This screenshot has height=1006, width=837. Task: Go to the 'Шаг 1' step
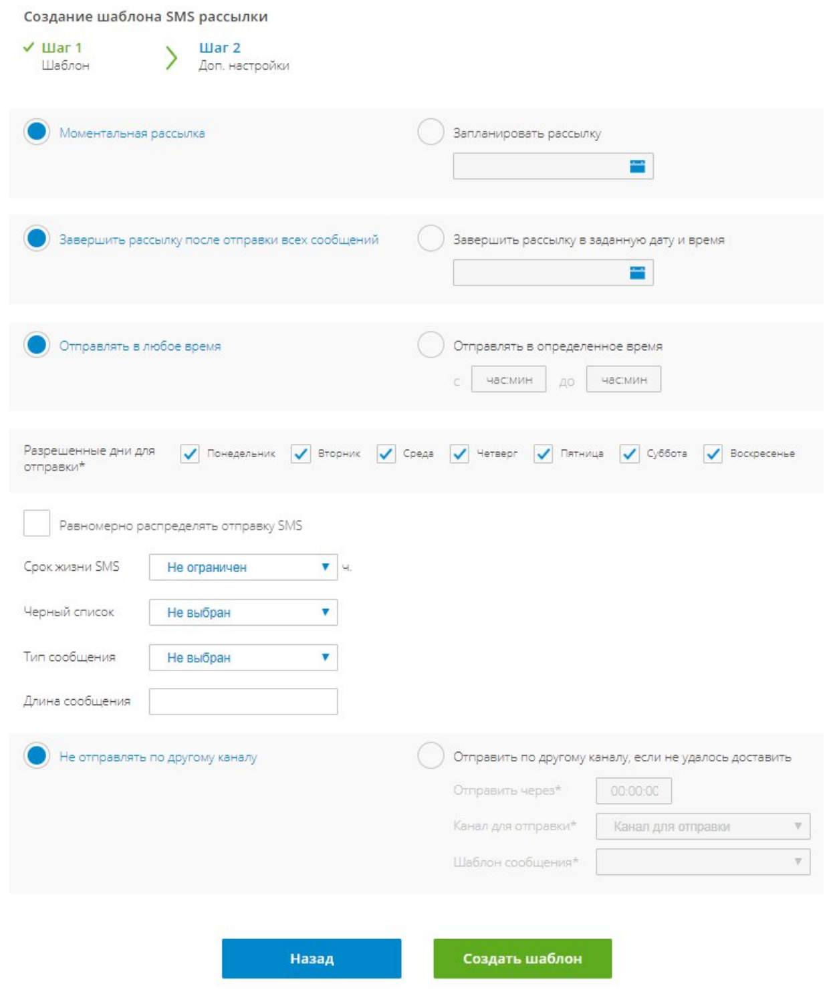coord(62,48)
